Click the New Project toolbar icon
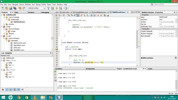Image resolution: width=178 pixels, height=100 pixels. pyautogui.click(x=7, y=8)
